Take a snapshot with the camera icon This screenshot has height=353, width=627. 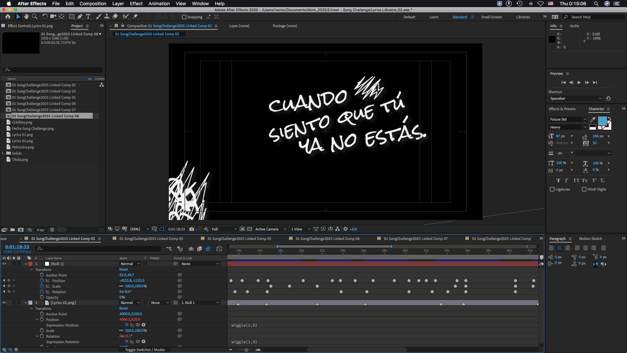[x=192, y=229]
